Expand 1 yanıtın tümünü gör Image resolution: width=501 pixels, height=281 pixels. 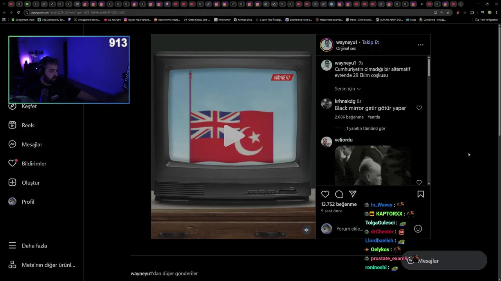(366, 128)
